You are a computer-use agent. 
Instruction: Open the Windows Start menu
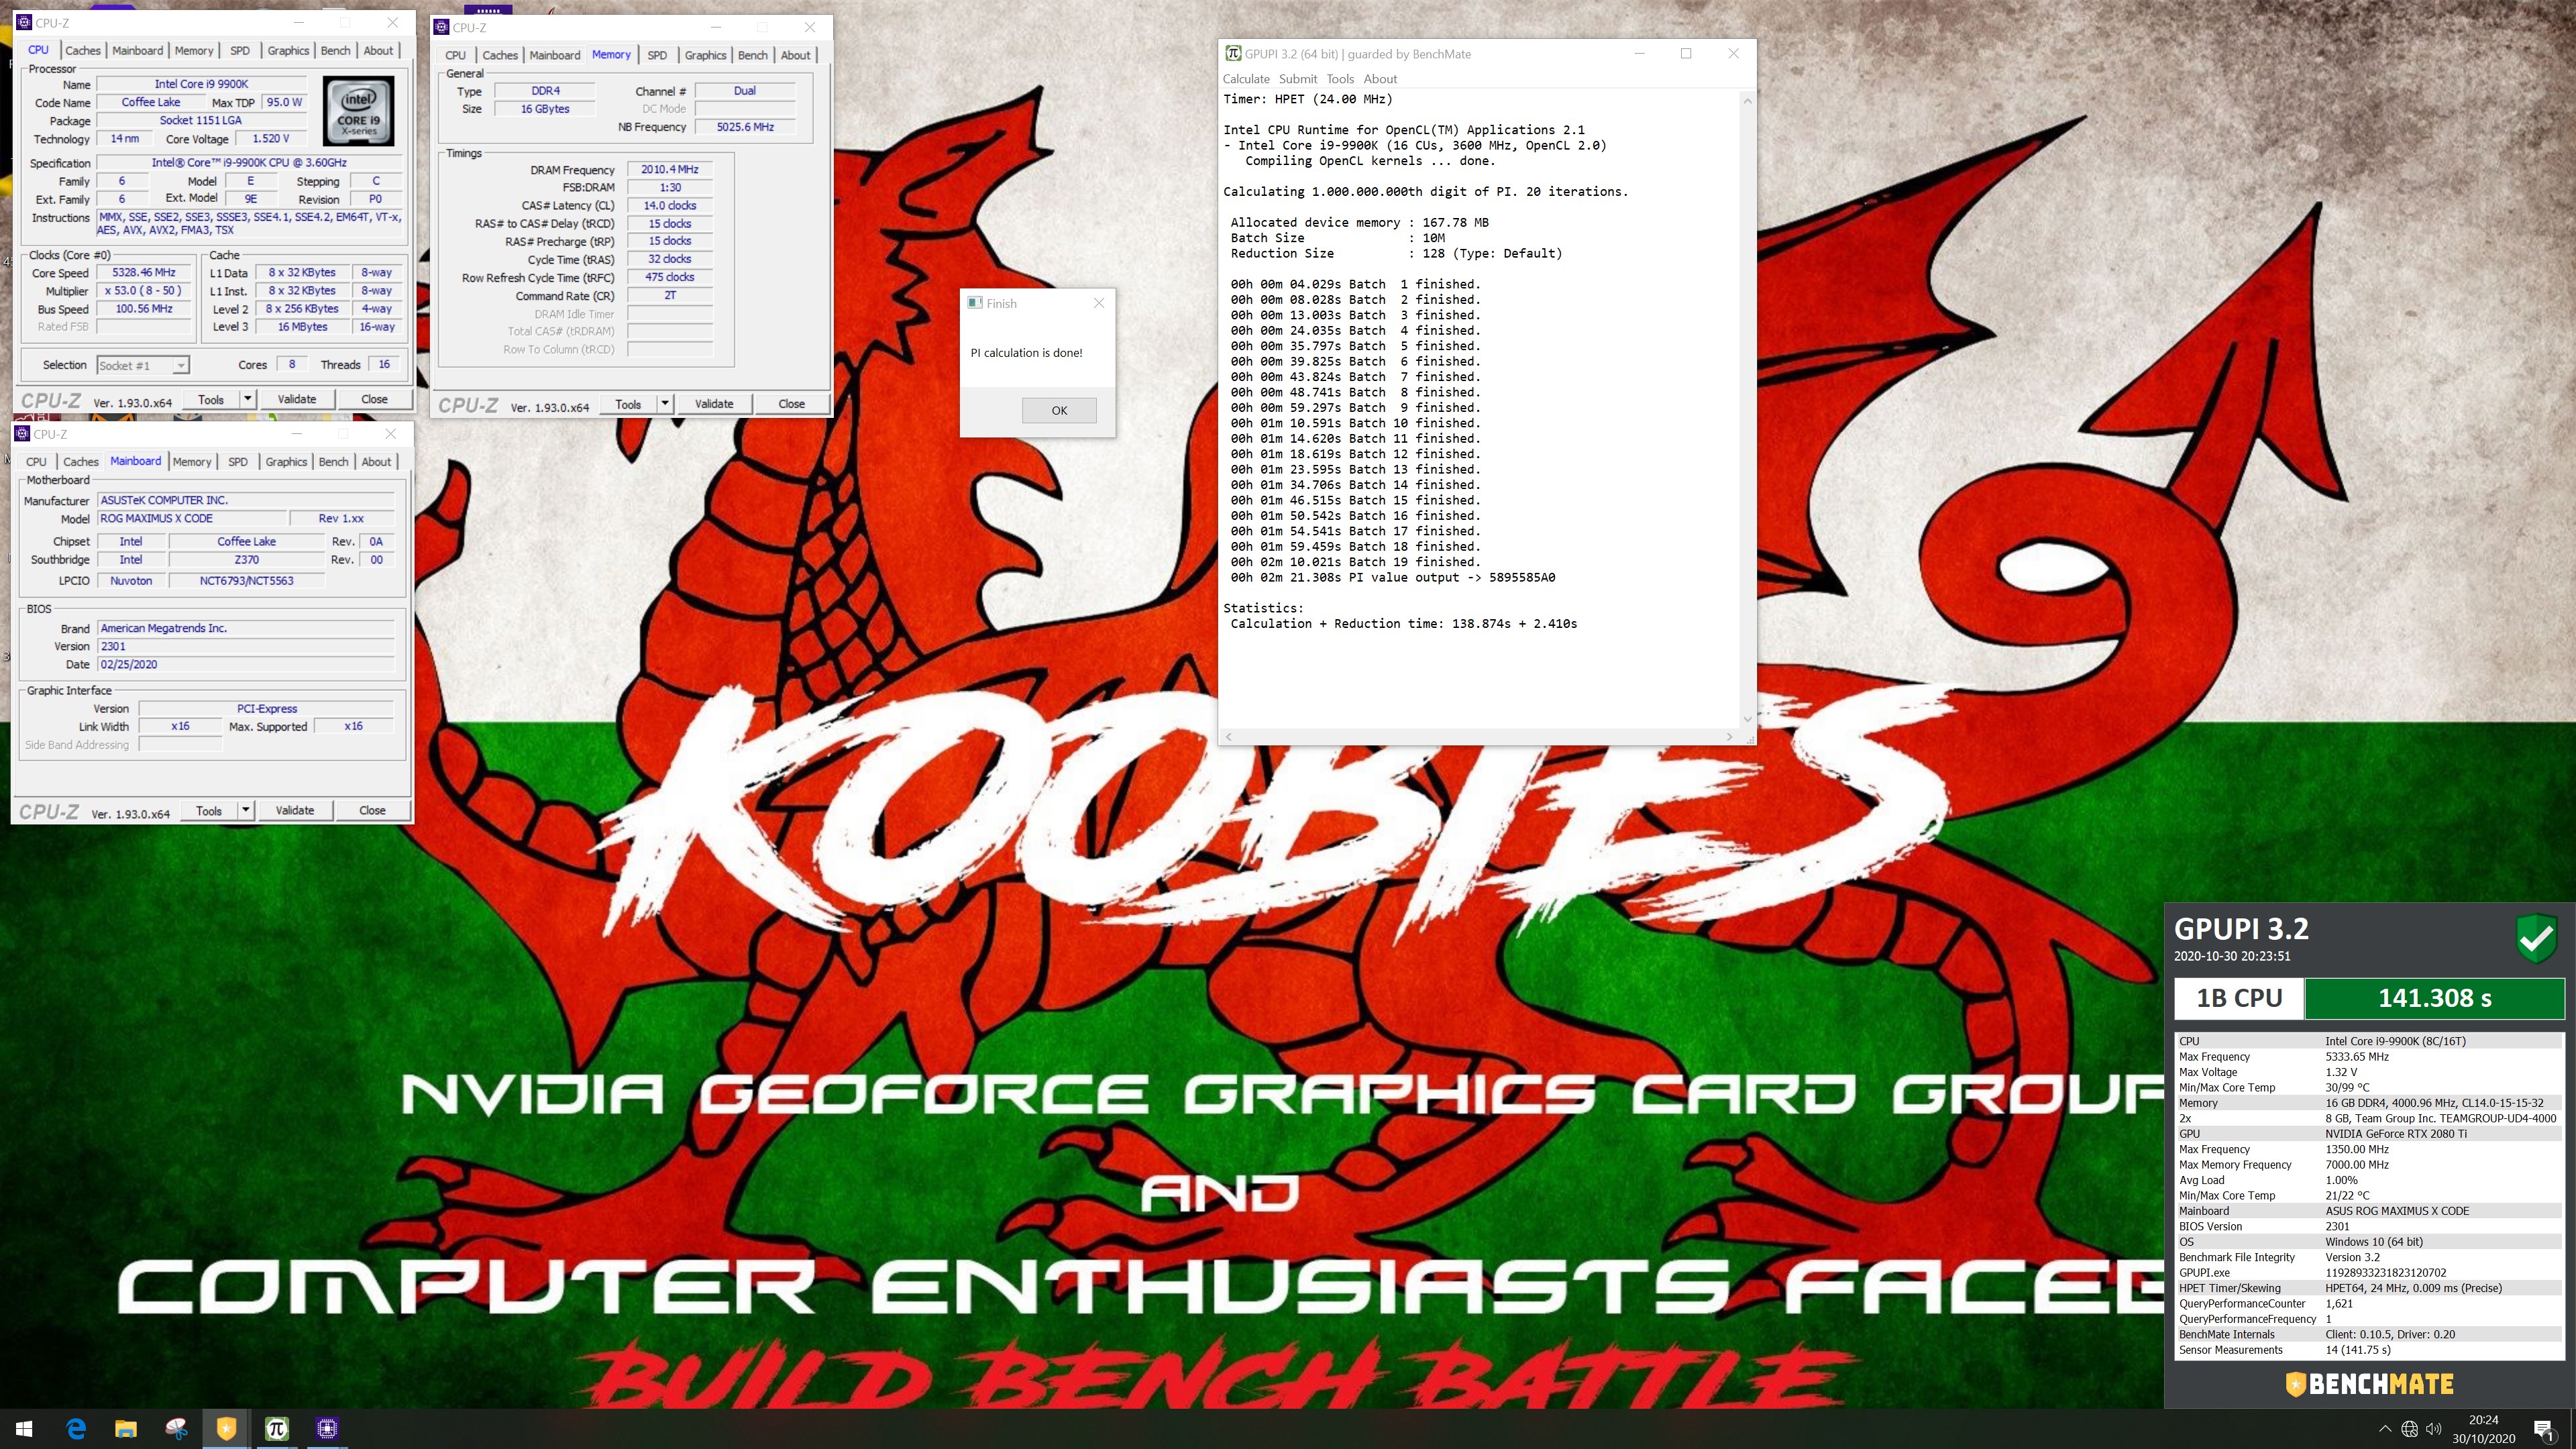[x=25, y=1429]
